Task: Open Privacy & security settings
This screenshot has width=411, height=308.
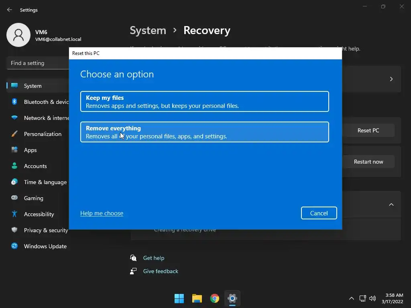Action: [38, 230]
